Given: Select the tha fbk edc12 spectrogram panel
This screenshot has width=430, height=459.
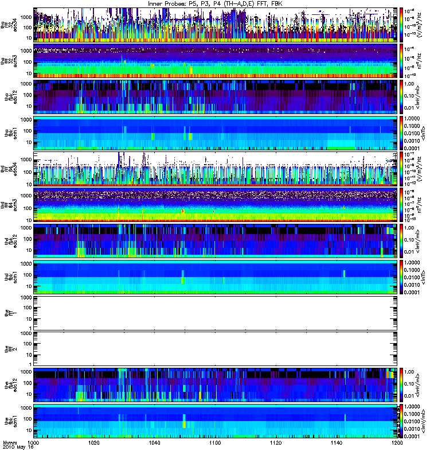Looking at the screenshot, I should click(x=217, y=98).
